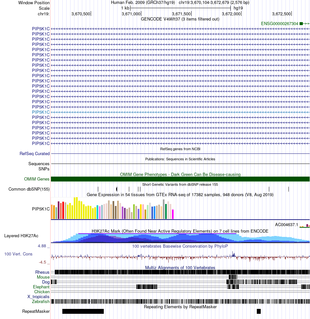Click the 1 kb scale bar label
This screenshot has width=310, height=319.
click(125, 8)
